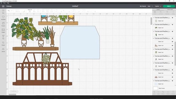
Task: Open the hamburger main menu
Action: pyautogui.click(x=3, y=6)
